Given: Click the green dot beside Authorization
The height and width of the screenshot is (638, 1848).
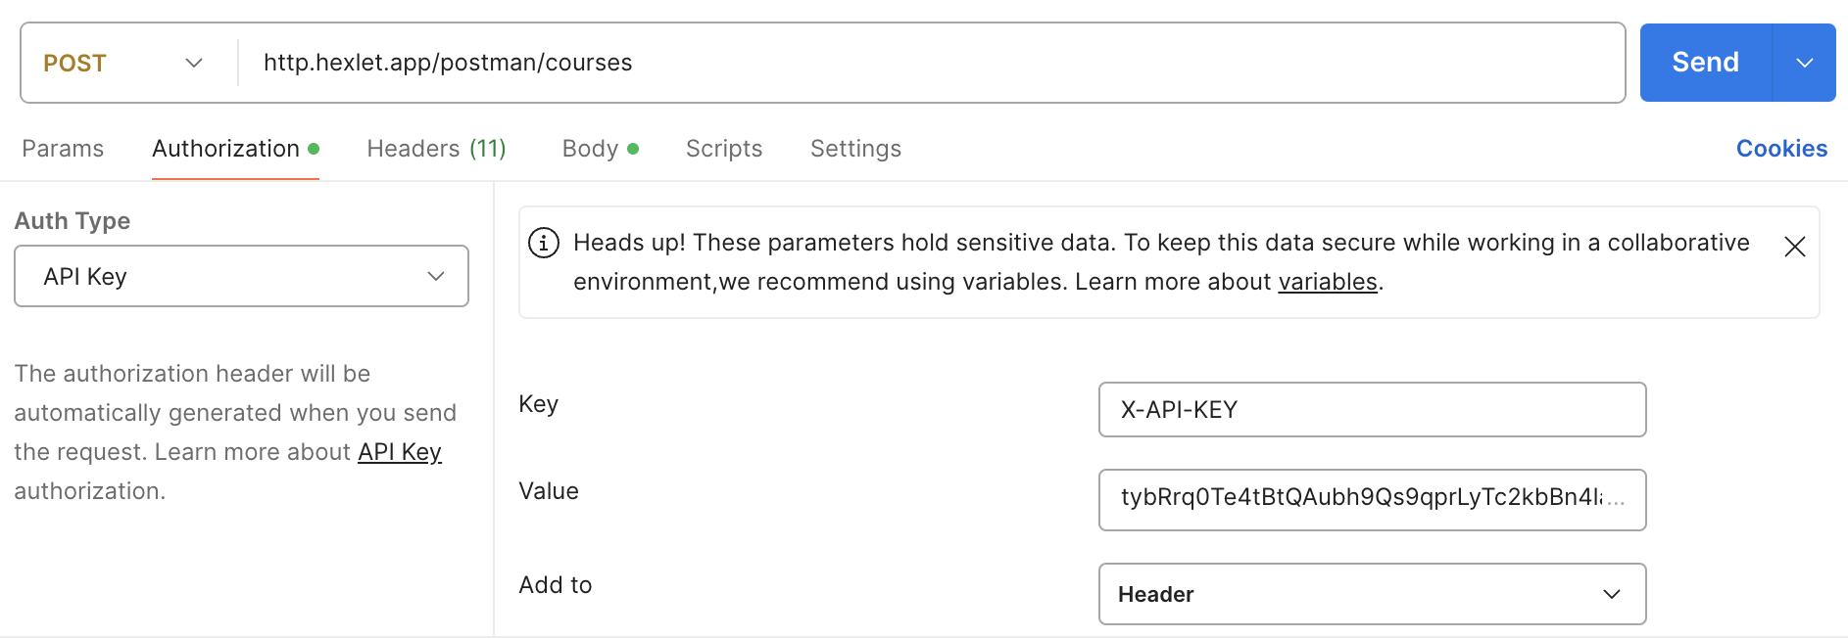Looking at the screenshot, I should (x=314, y=148).
